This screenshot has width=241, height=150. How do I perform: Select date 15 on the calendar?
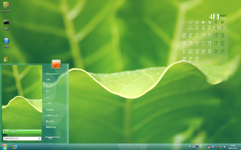pyautogui.click(x=190, y=43)
